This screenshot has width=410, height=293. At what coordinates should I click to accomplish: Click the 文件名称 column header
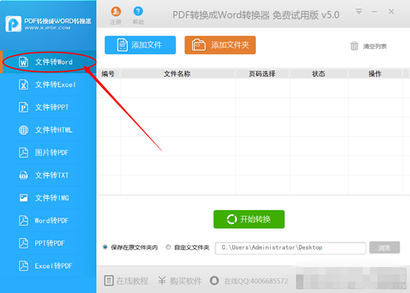point(178,74)
